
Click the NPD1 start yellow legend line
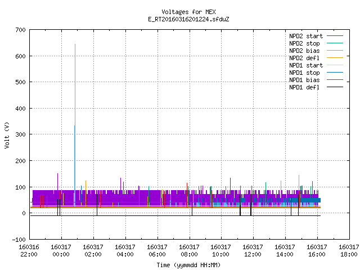(335, 65)
